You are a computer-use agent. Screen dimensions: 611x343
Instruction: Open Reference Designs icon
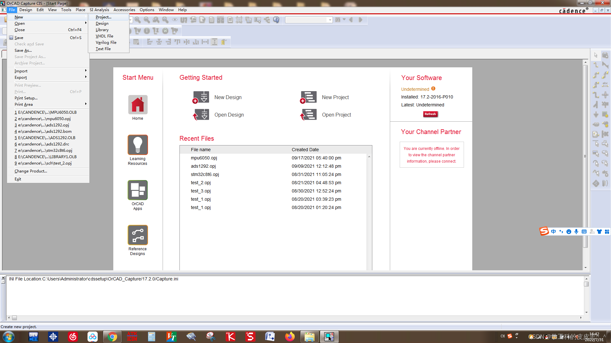[138, 235]
